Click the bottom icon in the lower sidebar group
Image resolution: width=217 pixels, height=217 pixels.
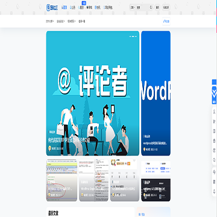pos(214,191)
